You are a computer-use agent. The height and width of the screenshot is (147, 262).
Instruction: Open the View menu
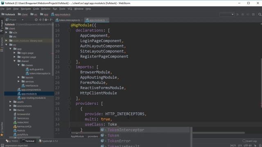16,9
